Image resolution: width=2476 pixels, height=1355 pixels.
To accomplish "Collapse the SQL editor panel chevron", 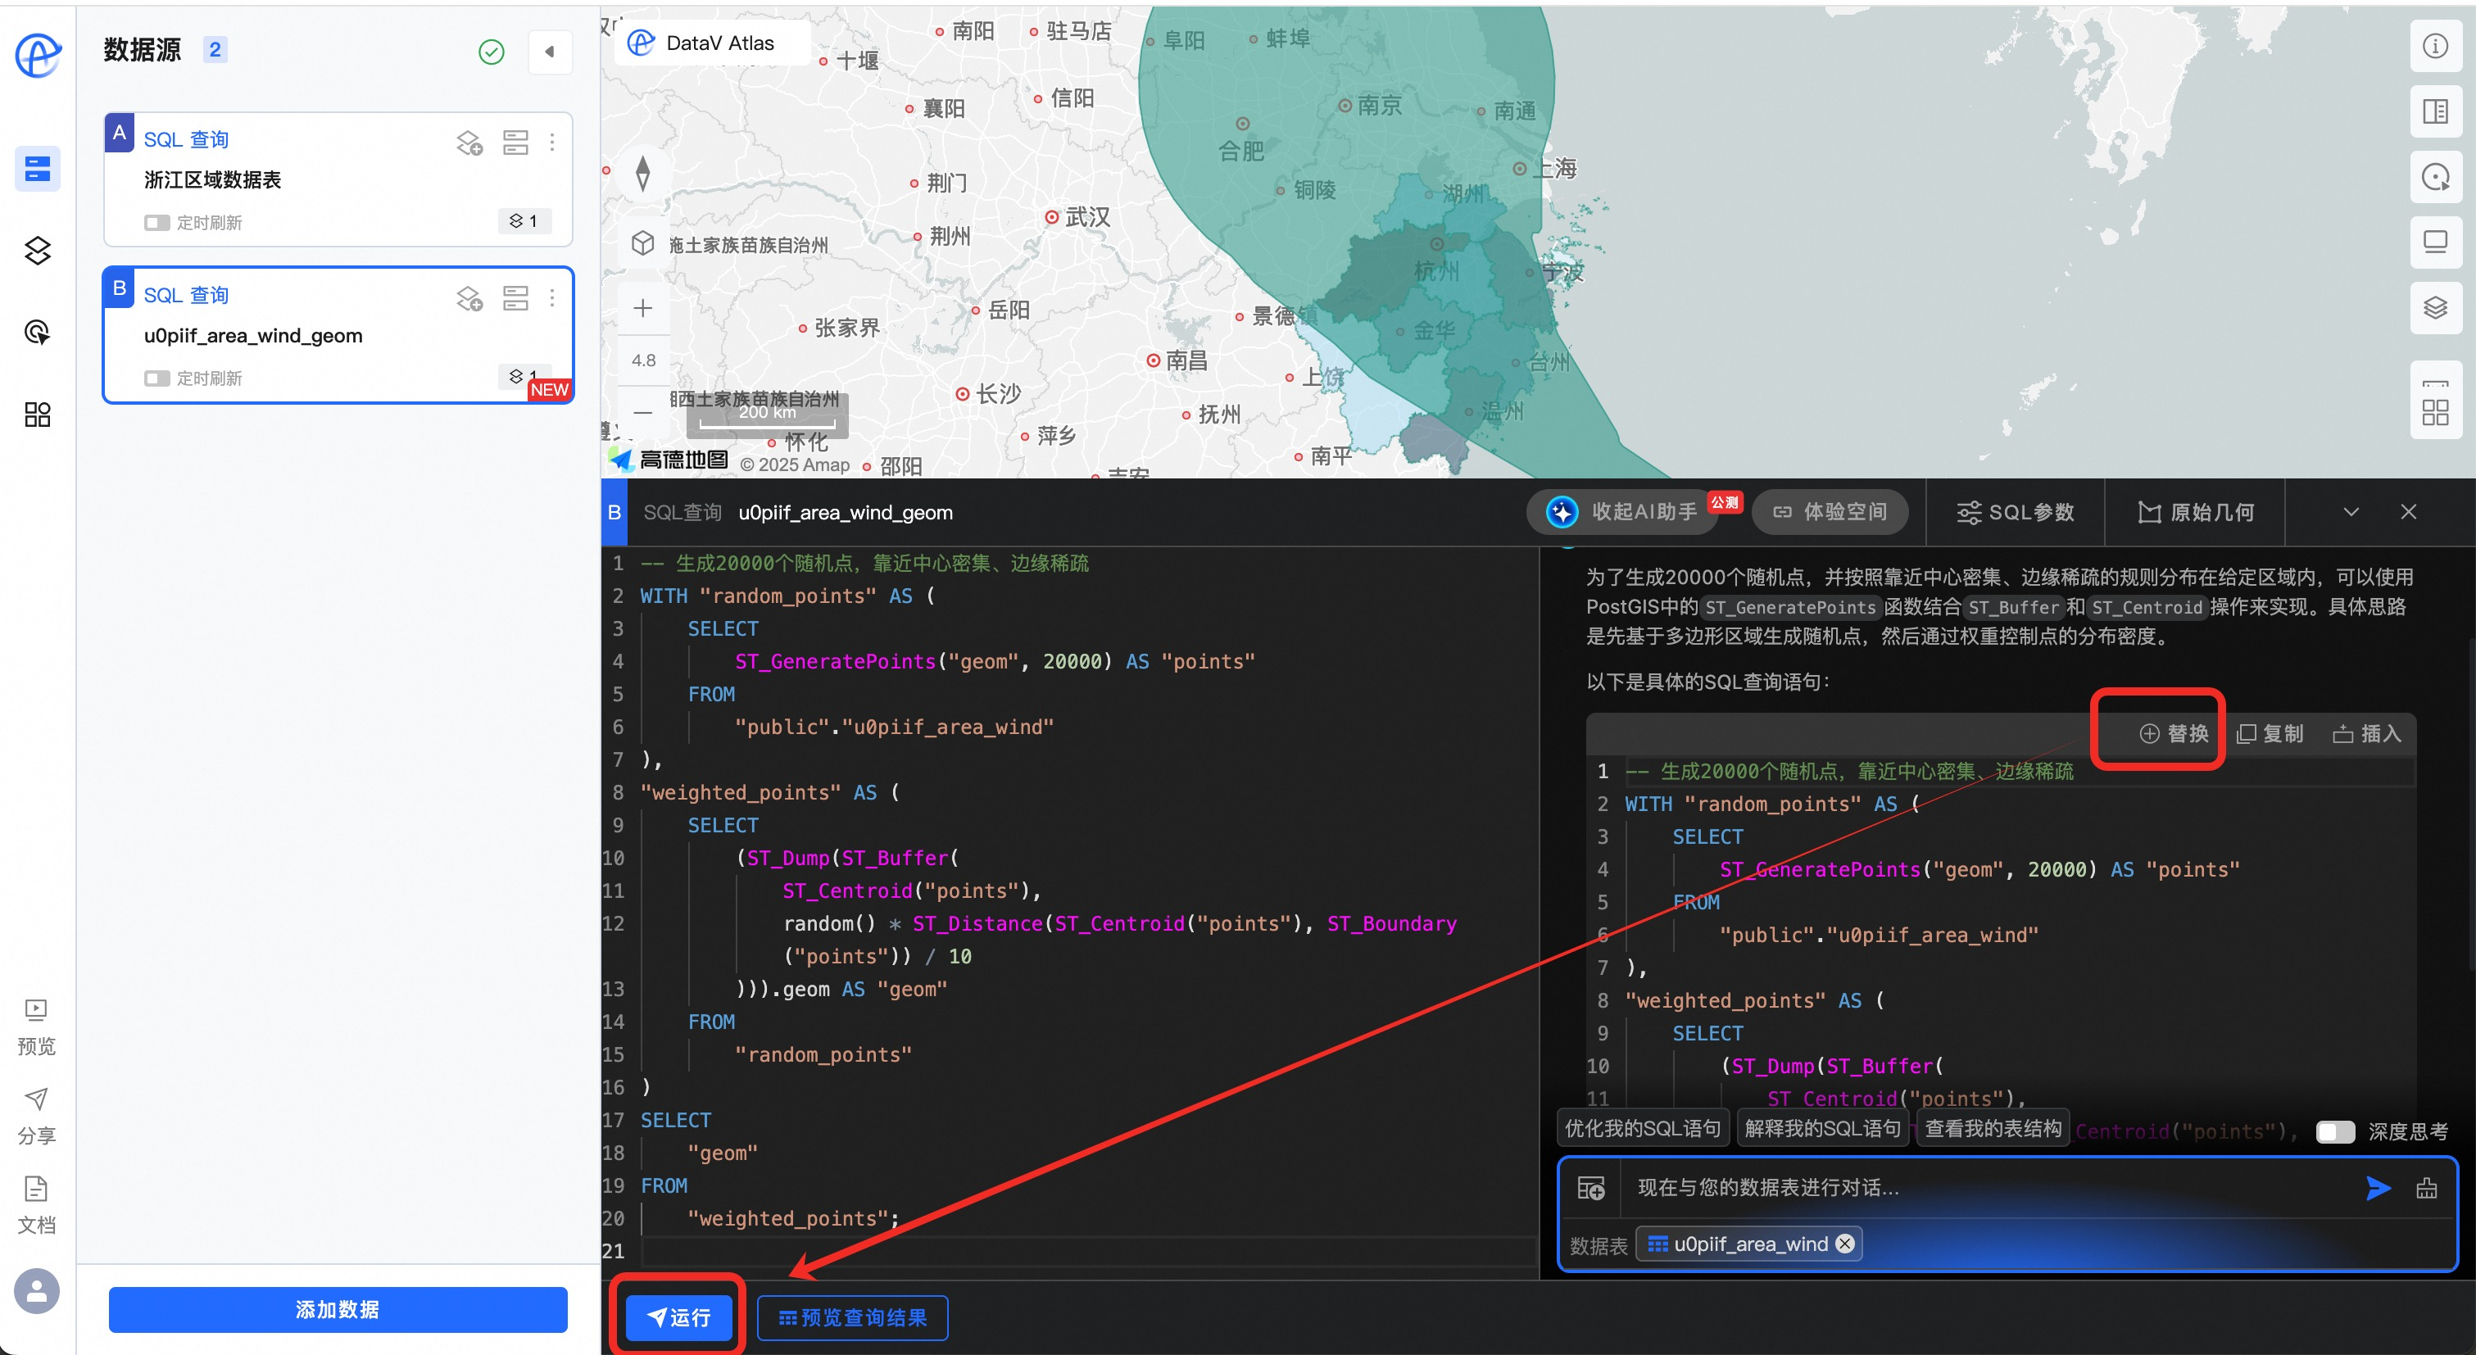I will pos(2351,512).
